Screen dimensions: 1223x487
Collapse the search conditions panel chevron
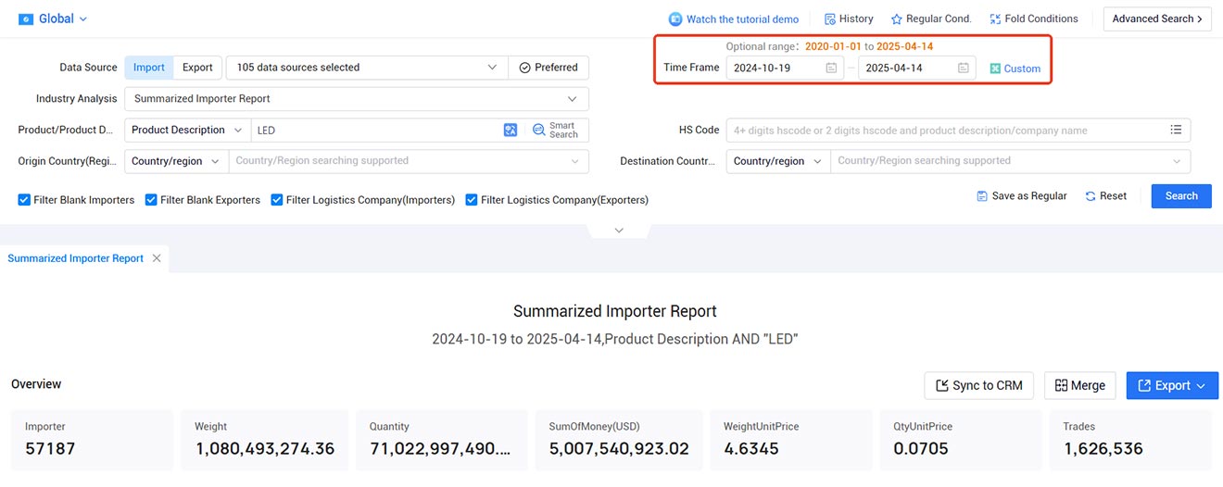[x=619, y=230]
